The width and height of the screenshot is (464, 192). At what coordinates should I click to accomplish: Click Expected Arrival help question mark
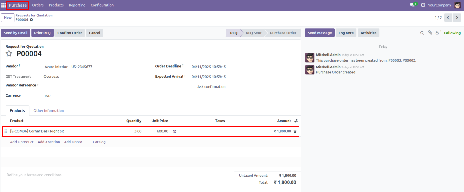pos(185,76)
